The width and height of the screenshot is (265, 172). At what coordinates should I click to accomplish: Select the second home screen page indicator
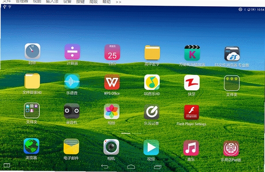click(137, 134)
